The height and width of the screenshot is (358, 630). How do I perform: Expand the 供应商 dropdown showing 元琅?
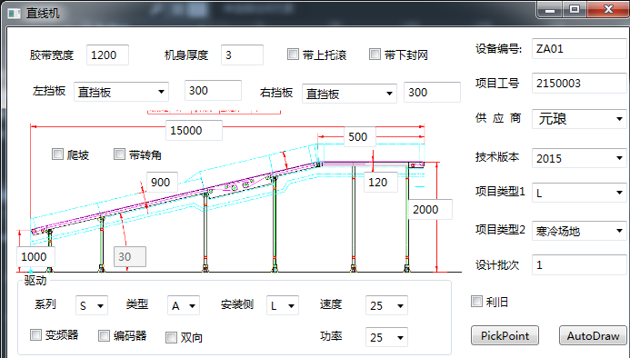coord(579,119)
